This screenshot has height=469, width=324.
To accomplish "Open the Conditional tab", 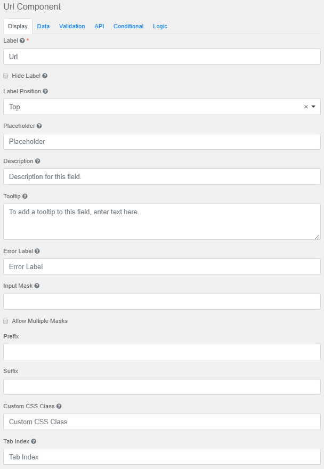I will pos(128,26).
